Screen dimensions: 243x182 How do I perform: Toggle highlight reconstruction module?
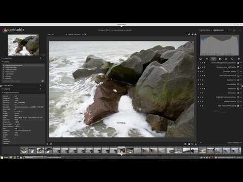coord(199,97)
